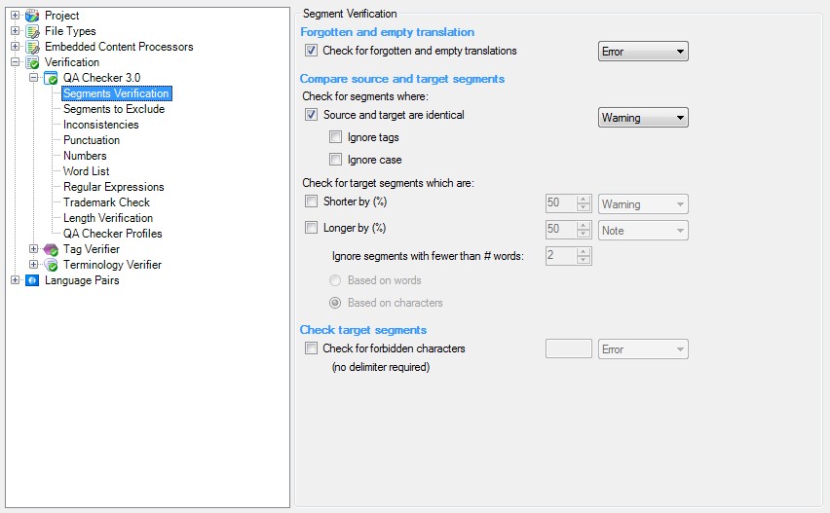The height and width of the screenshot is (513, 830).
Task: Click the QA Checker 3.0 icon
Action: click(51, 78)
